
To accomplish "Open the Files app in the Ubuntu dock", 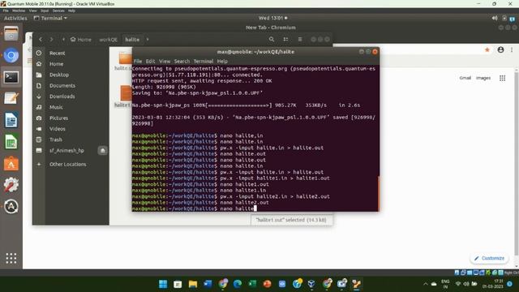I will [11, 34].
